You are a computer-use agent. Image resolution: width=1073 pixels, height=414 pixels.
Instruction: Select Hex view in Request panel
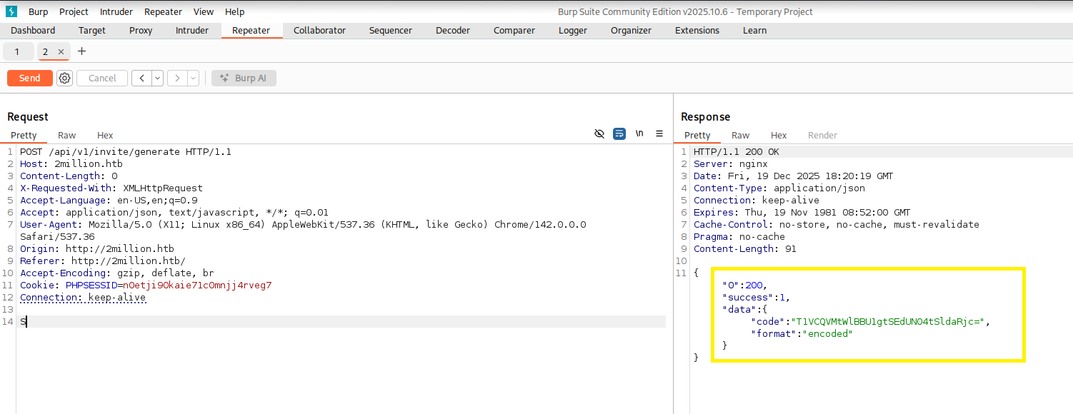[105, 136]
